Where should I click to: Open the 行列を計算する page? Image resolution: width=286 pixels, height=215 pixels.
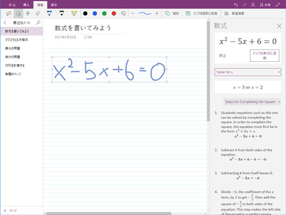pyautogui.click(x=22, y=65)
